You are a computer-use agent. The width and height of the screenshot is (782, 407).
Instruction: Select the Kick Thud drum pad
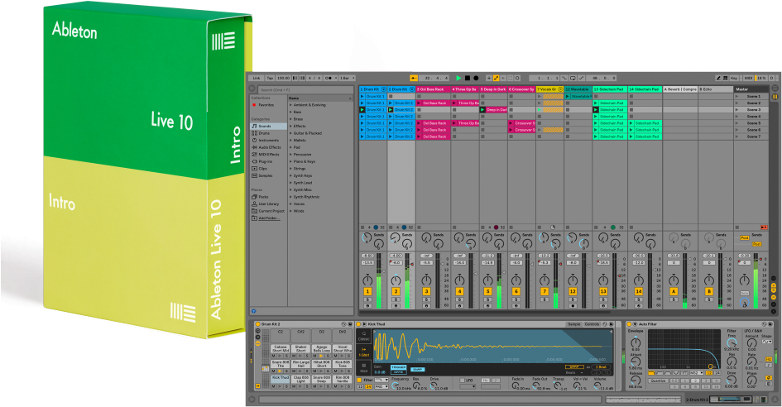[281, 379]
